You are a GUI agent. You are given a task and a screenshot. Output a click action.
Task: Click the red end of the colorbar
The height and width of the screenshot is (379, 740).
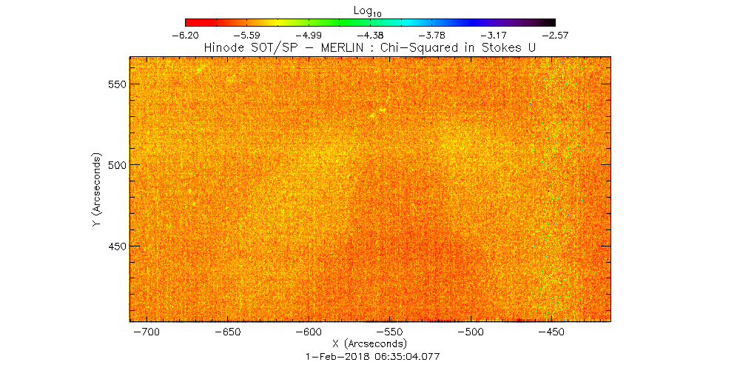pos(191,22)
